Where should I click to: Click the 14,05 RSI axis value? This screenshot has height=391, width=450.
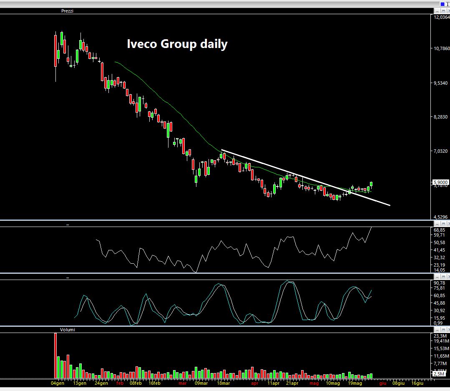(x=440, y=270)
